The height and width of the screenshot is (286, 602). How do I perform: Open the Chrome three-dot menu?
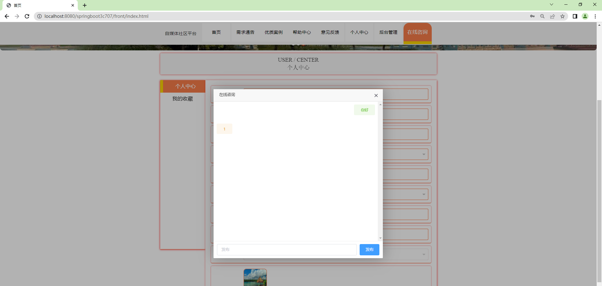coord(595,16)
